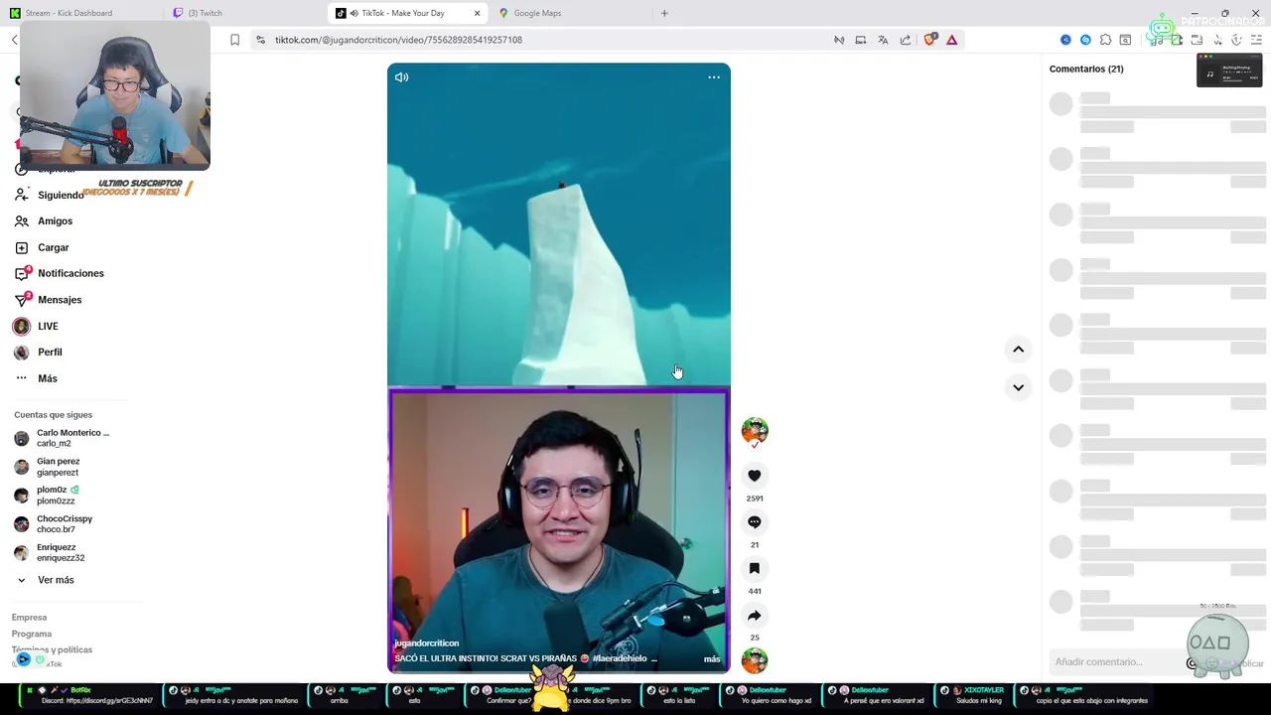Viewport: 1271px width, 715px height.
Task: Switch to the Google Maps tab
Action: (571, 13)
